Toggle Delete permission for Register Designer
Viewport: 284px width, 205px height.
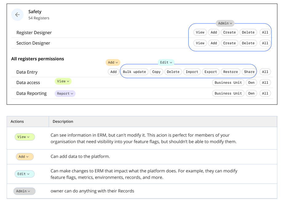(248, 32)
